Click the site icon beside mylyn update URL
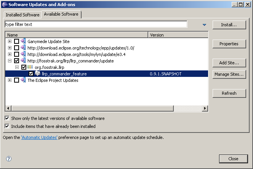 23,54
